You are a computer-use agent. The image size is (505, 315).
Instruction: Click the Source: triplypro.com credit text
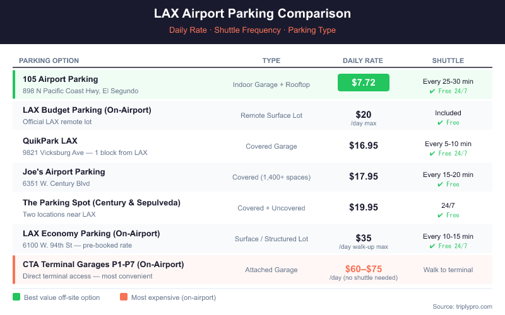[x=463, y=306]
